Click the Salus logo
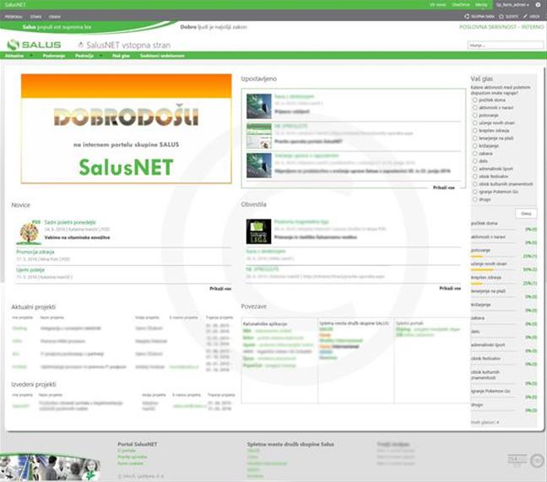 point(34,45)
